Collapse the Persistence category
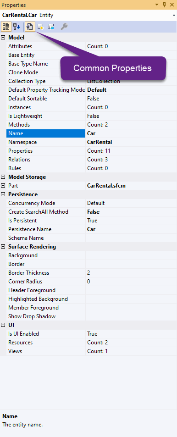177x437 pixels. point(3,194)
